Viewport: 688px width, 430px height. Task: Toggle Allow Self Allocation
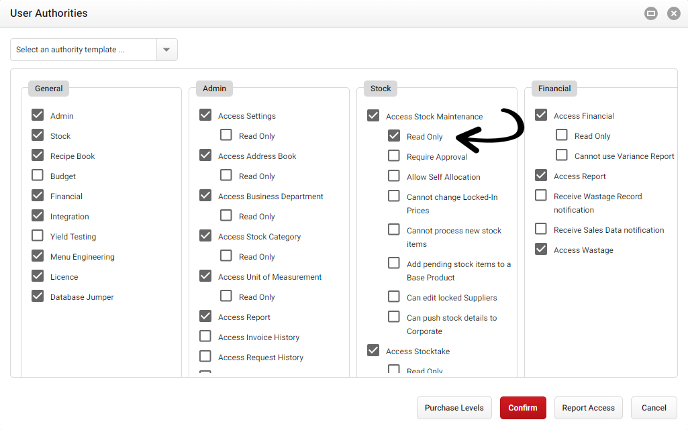click(x=393, y=176)
